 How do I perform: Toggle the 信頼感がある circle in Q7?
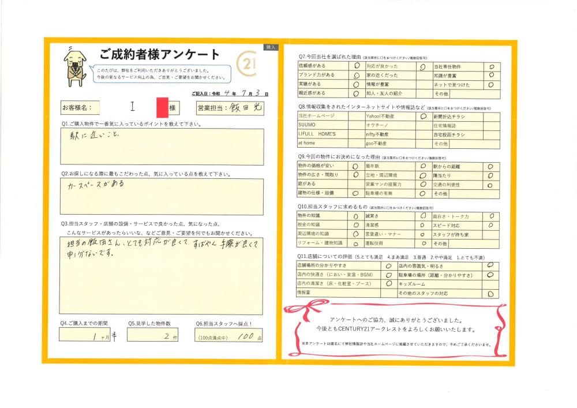tap(355, 66)
